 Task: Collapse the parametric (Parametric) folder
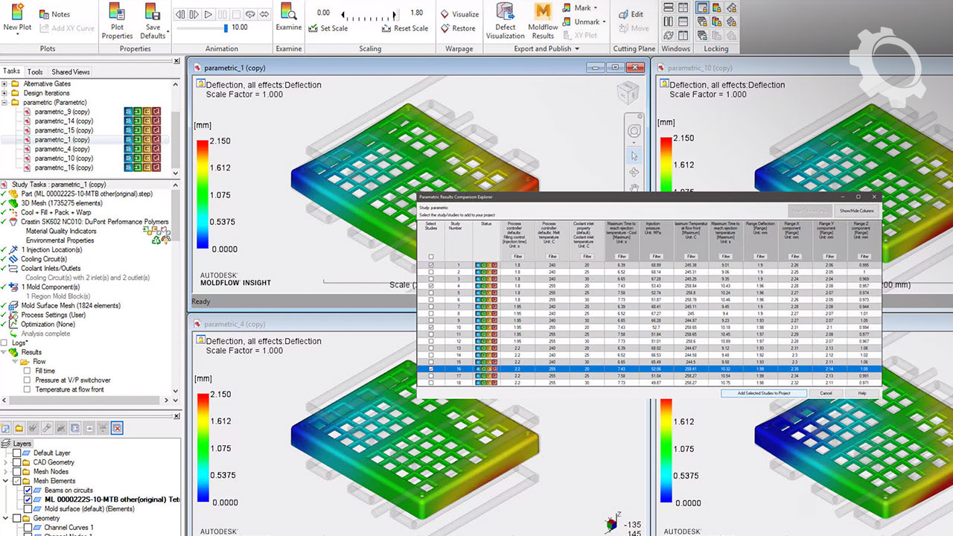click(4, 103)
